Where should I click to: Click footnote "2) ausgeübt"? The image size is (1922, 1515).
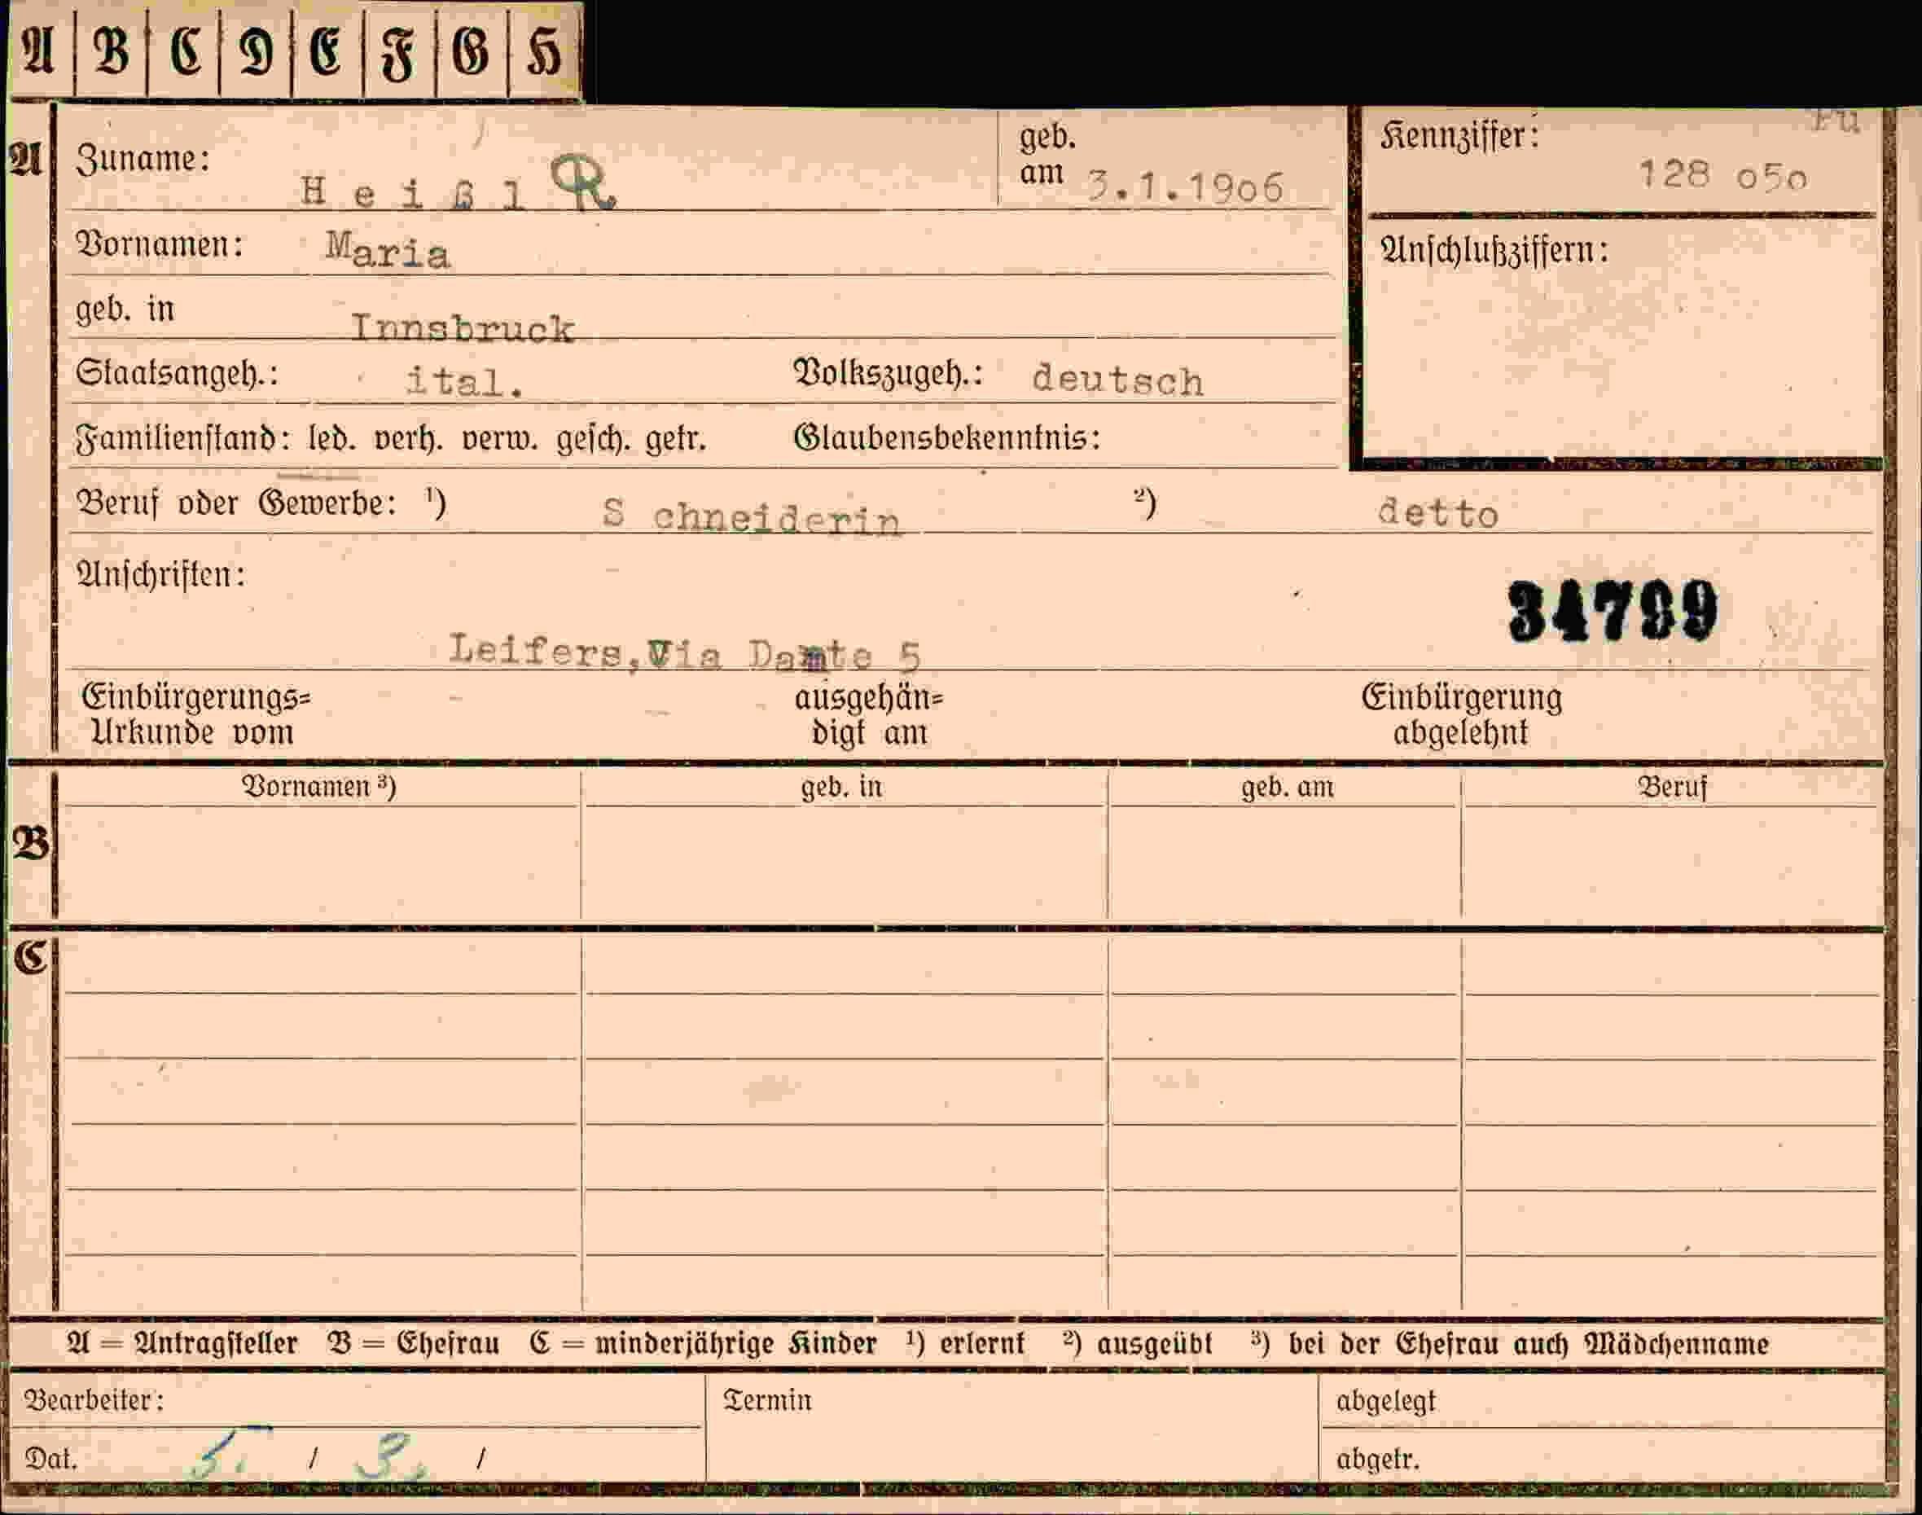1138,1343
